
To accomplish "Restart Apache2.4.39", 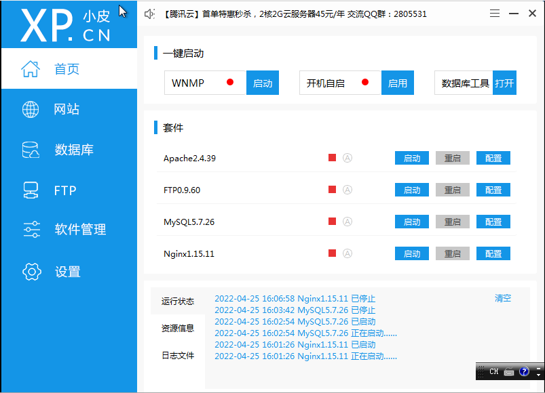I will click(453, 158).
